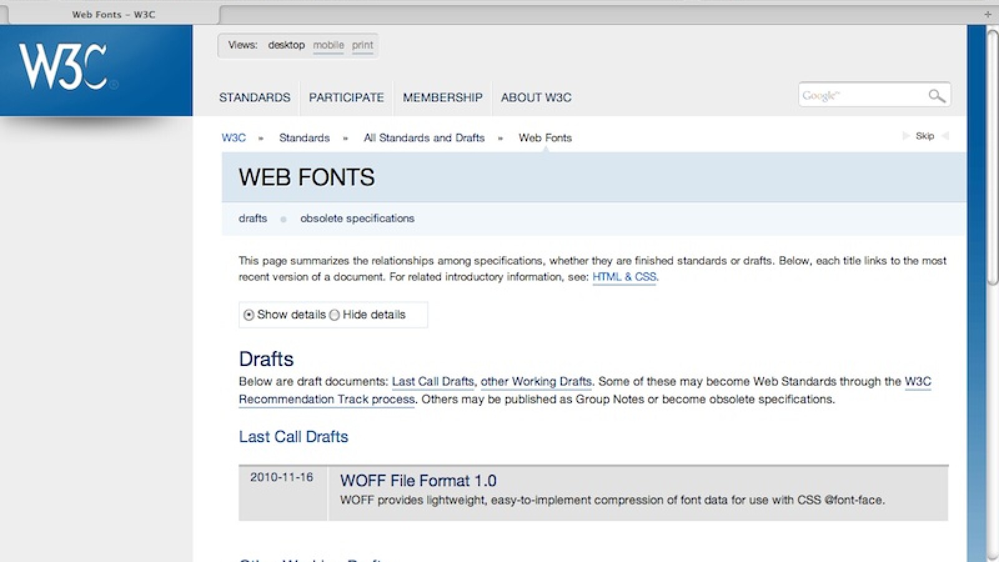Go to All Standards and Drafts breadcrumb
Image resolution: width=999 pixels, height=562 pixels.
pyautogui.click(x=424, y=138)
